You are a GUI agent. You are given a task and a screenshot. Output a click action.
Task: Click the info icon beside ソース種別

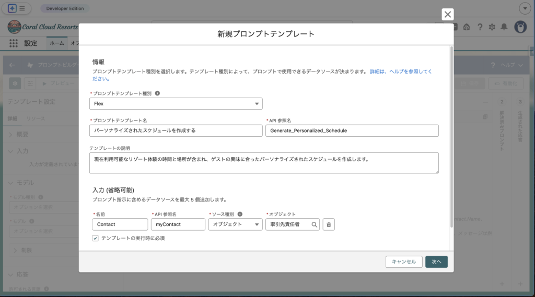240,214
